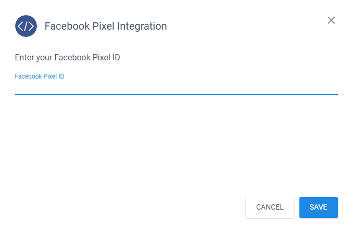This screenshot has height=233, width=353.
Task: Place the cursor in the Pixel ID textbox
Action: (176, 88)
